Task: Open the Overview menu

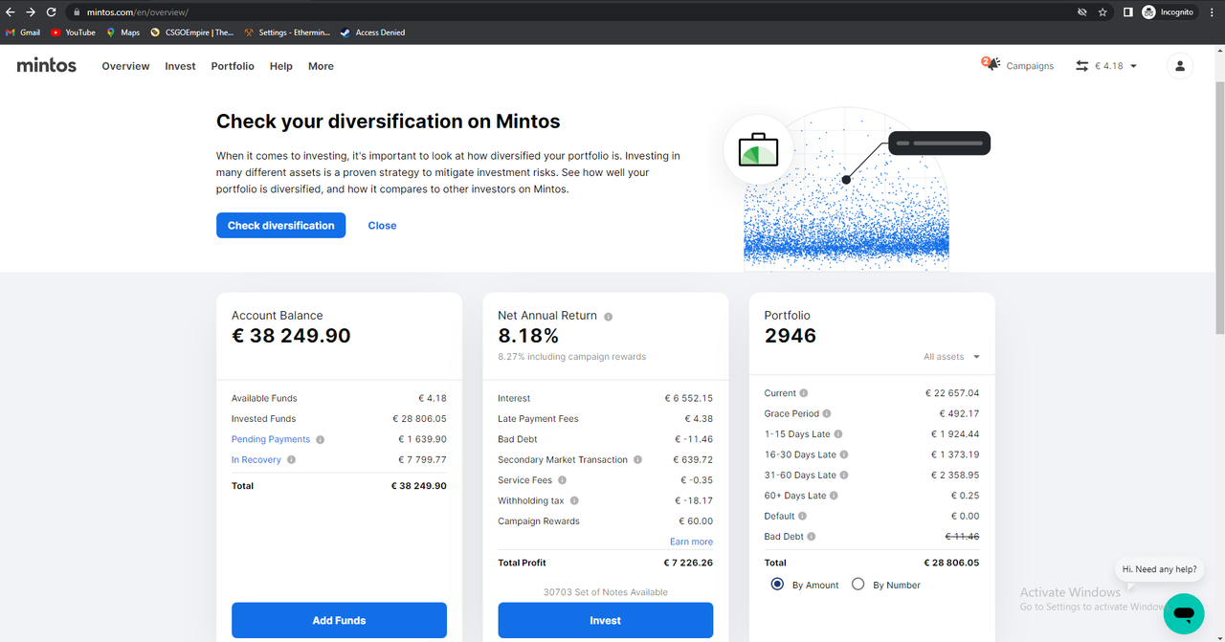Action: coord(126,66)
